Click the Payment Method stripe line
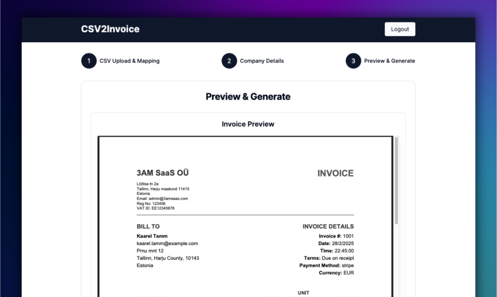 326,266
